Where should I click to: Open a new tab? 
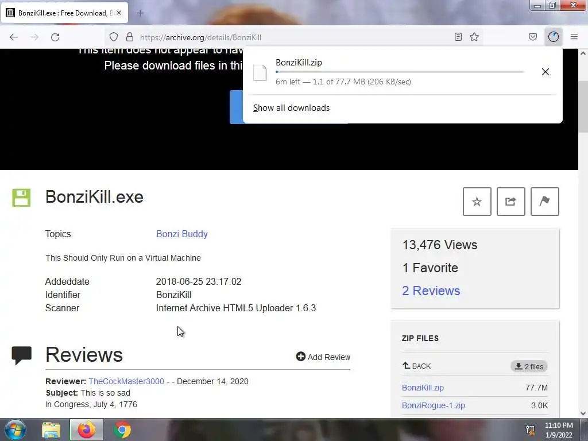pyautogui.click(x=141, y=13)
